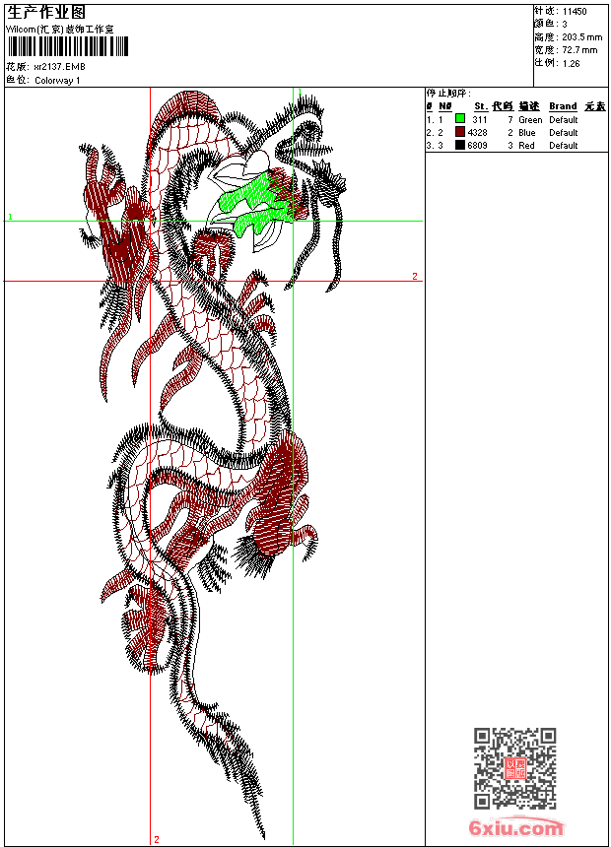Select code "3" in the Red row
This screenshot has width=611, height=847.
click(x=509, y=146)
